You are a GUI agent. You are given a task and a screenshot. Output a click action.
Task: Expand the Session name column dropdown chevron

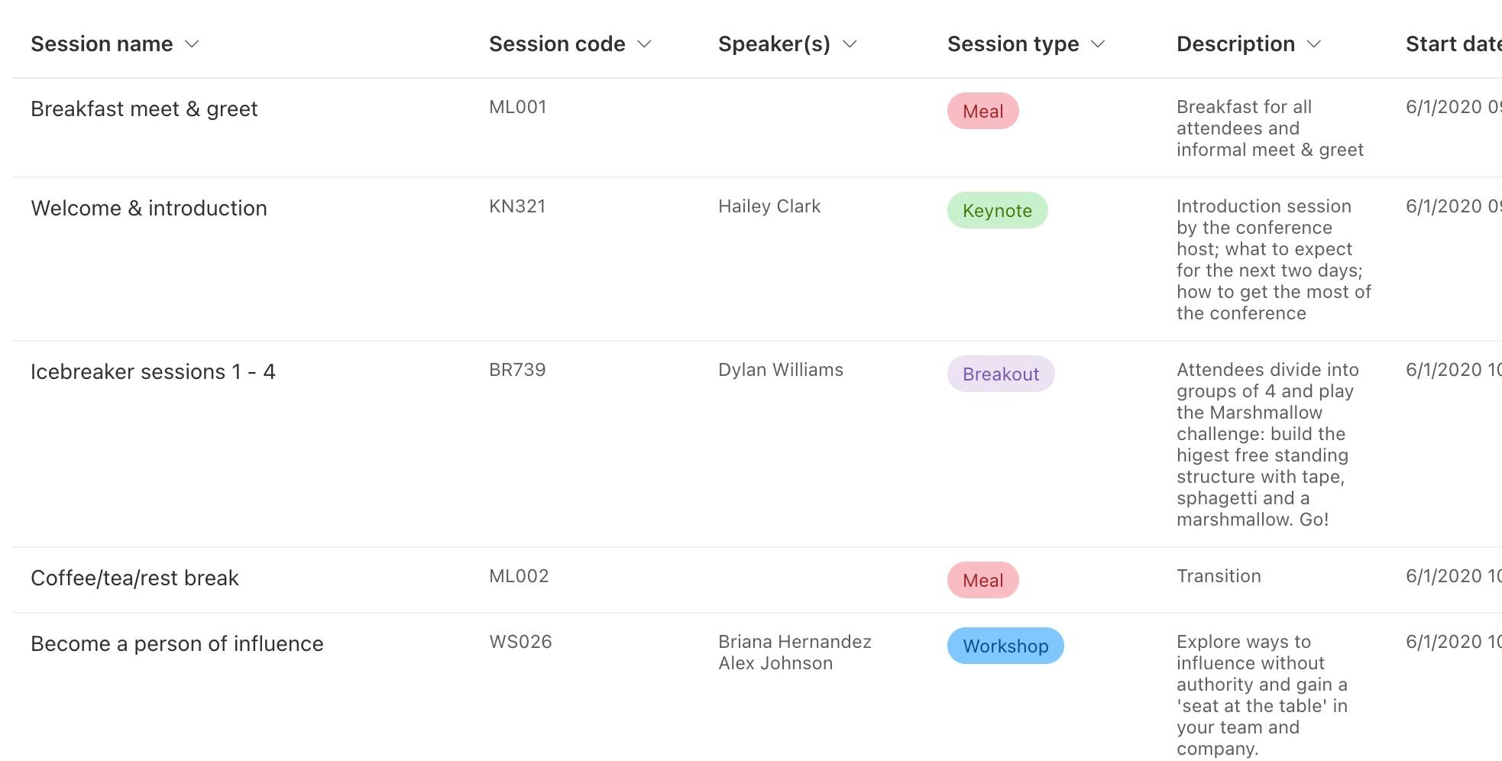point(192,44)
